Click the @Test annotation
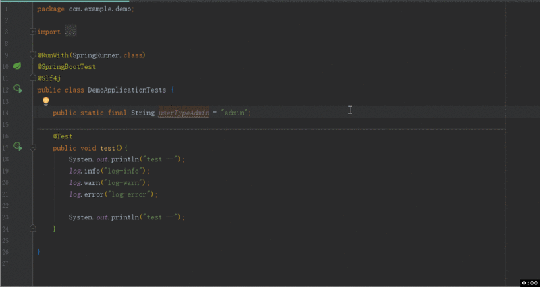540x287 pixels. [x=63, y=136]
